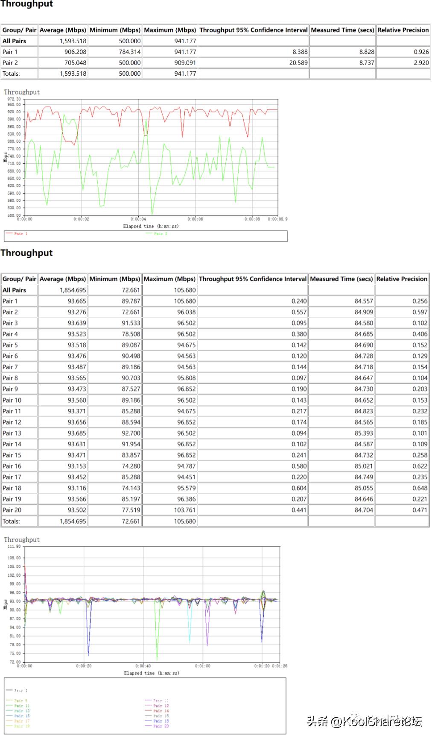Click the Pair 19 legend entry

click(18, 726)
